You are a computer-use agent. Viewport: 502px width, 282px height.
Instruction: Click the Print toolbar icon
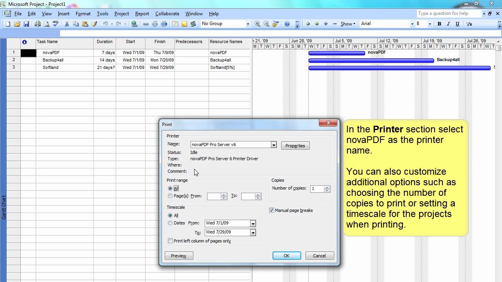tap(38, 24)
